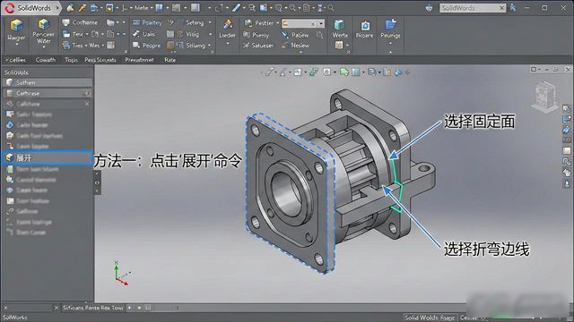This screenshot has width=574, height=322.
Task: Open the Pess Steyats tab
Action: 100,60
